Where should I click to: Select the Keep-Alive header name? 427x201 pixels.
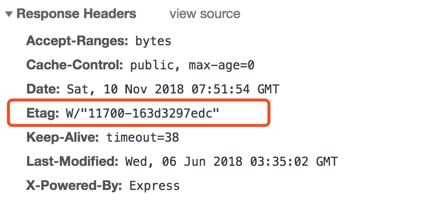(x=63, y=137)
